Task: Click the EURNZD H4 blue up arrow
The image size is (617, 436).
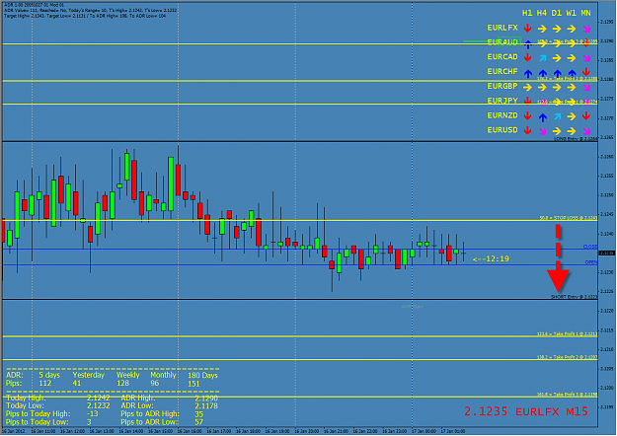Action: (543, 117)
